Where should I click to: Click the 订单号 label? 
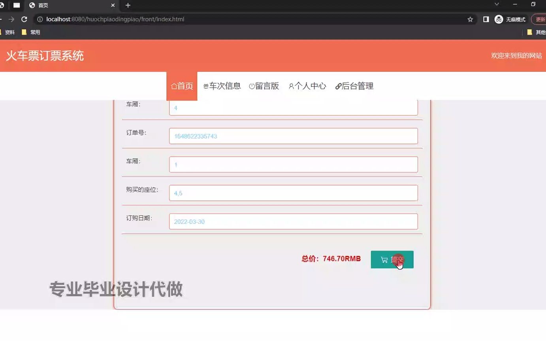(136, 133)
